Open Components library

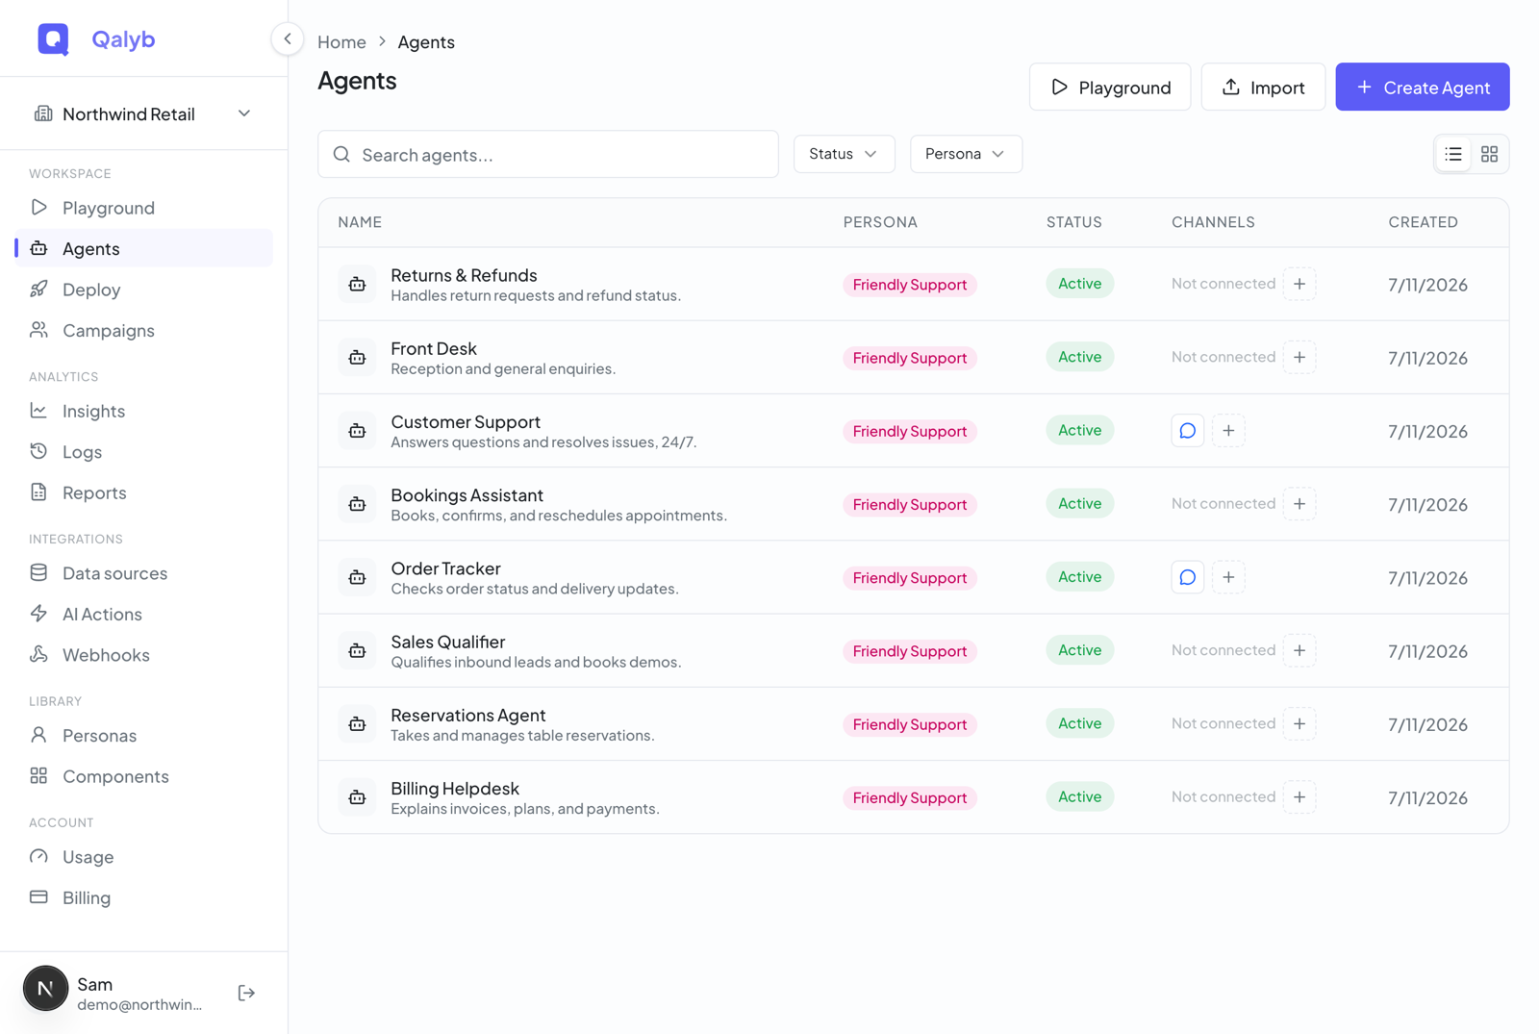(x=144, y=776)
